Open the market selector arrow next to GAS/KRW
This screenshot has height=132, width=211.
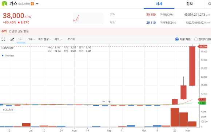(x=37, y=4)
